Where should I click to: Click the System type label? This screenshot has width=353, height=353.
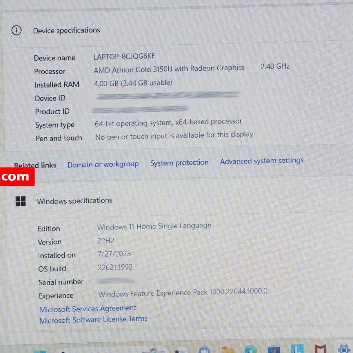(55, 125)
